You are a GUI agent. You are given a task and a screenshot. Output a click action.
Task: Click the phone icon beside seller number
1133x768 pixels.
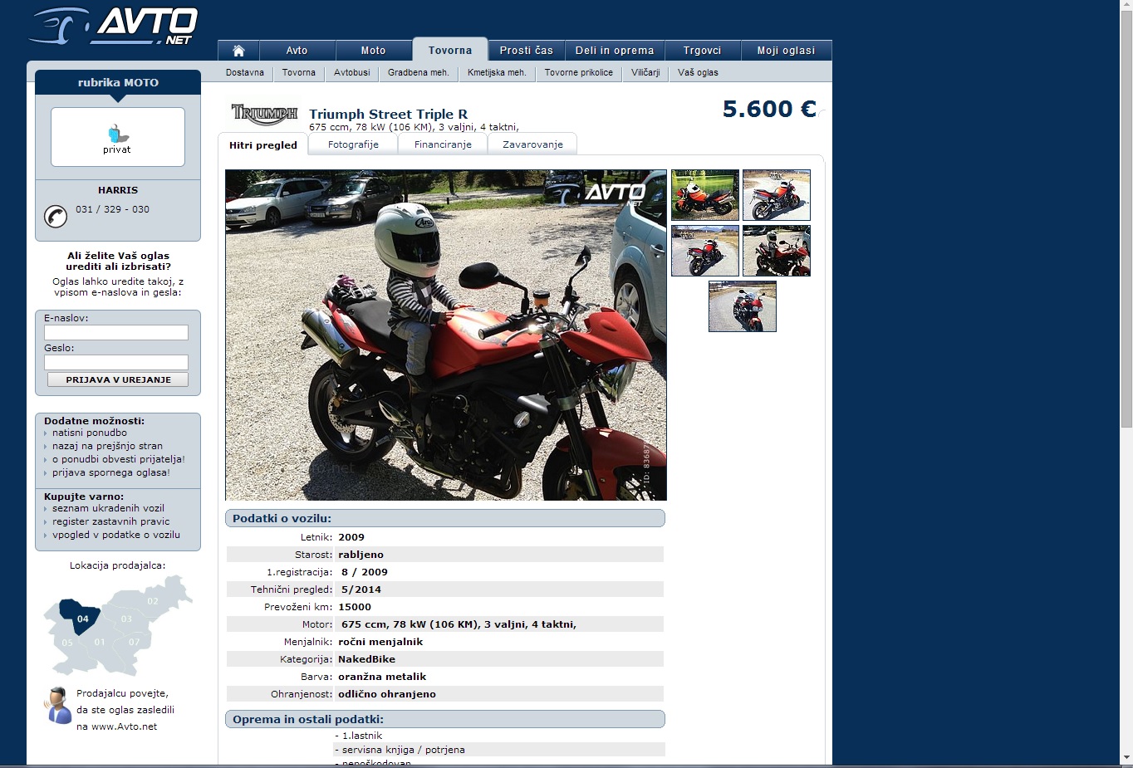coord(56,216)
